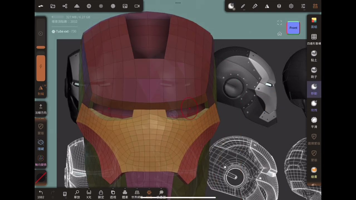Viewport: 356px width, 200px height.
Task: Open the Camera settings menu
Action: pos(137,6)
